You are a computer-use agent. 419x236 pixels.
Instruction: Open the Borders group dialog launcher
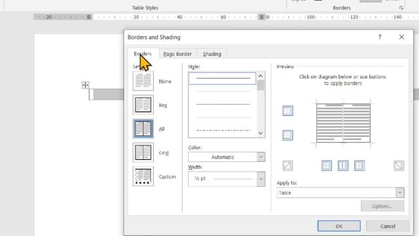[401, 8]
